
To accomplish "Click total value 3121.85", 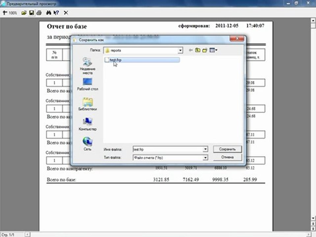I will point(161,180).
